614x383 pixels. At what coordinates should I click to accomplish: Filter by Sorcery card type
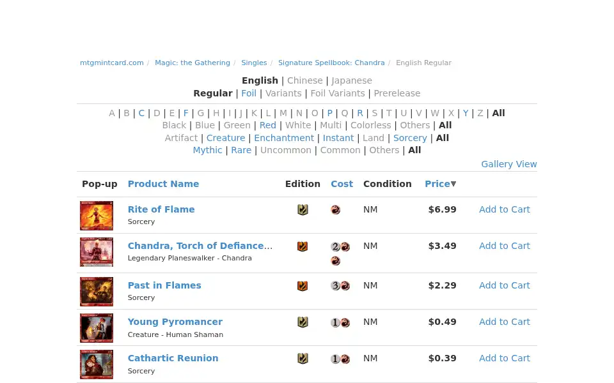(410, 138)
